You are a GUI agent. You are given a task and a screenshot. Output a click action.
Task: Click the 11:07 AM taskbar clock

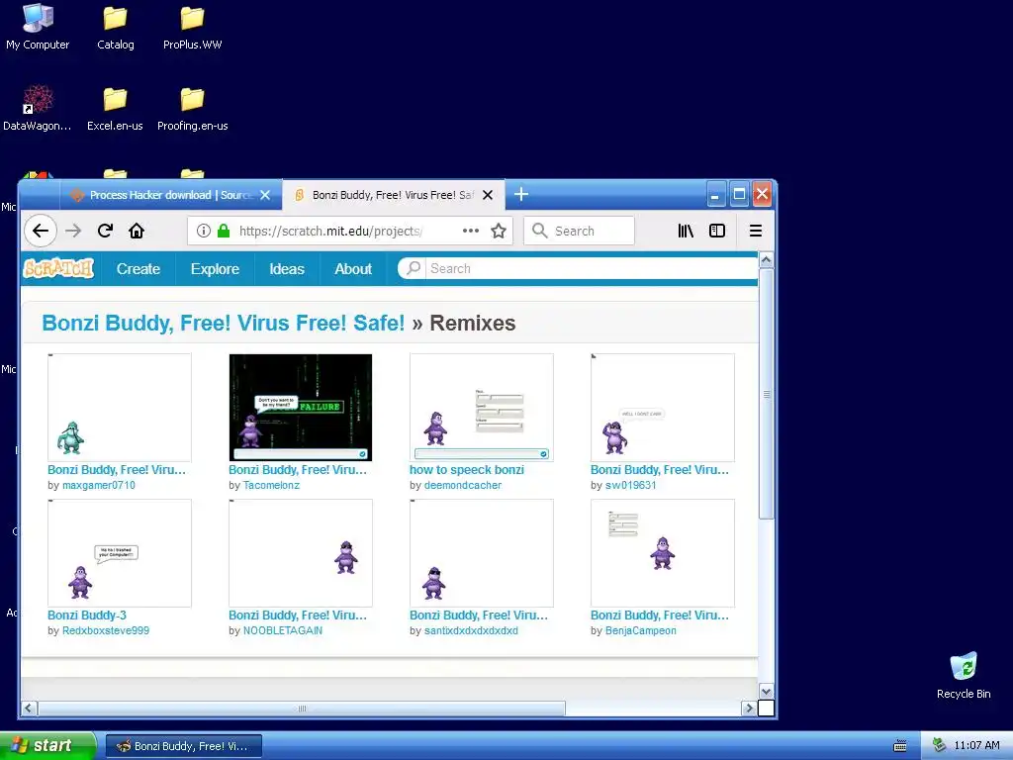pos(976,746)
